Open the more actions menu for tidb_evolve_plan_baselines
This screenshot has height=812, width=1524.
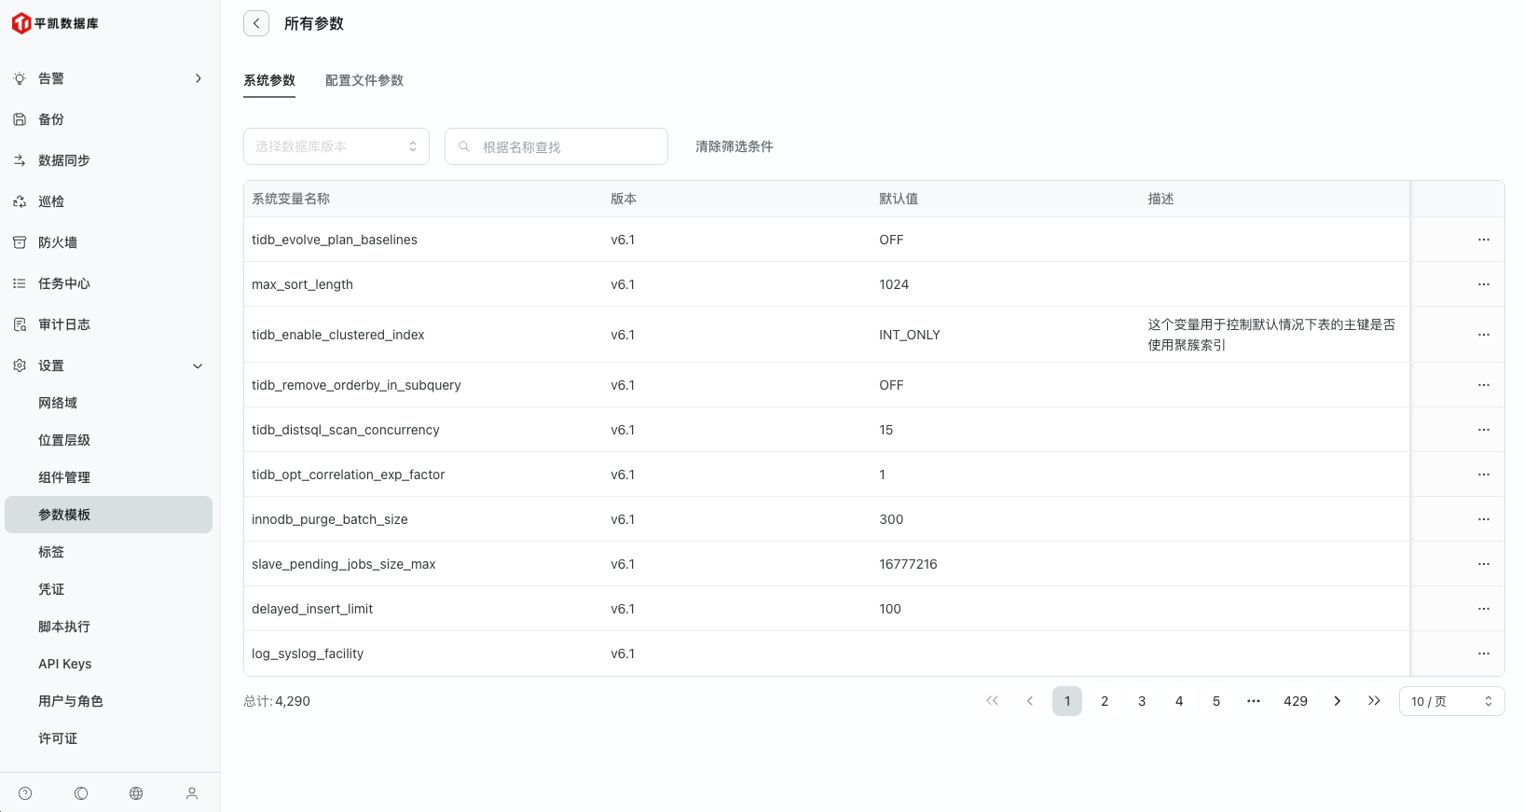tap(1483, 240)
